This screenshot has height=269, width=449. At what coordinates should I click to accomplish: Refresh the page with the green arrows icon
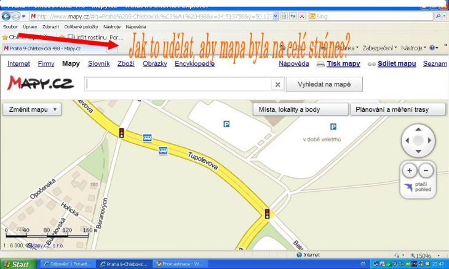pos(293,17)
